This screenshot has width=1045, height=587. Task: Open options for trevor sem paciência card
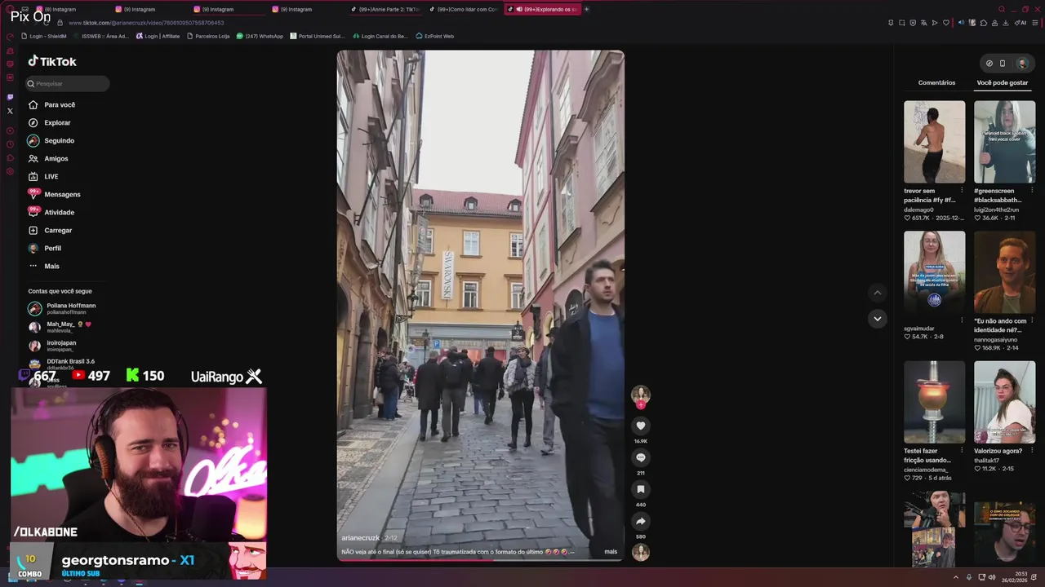click(x=962, y=191)
